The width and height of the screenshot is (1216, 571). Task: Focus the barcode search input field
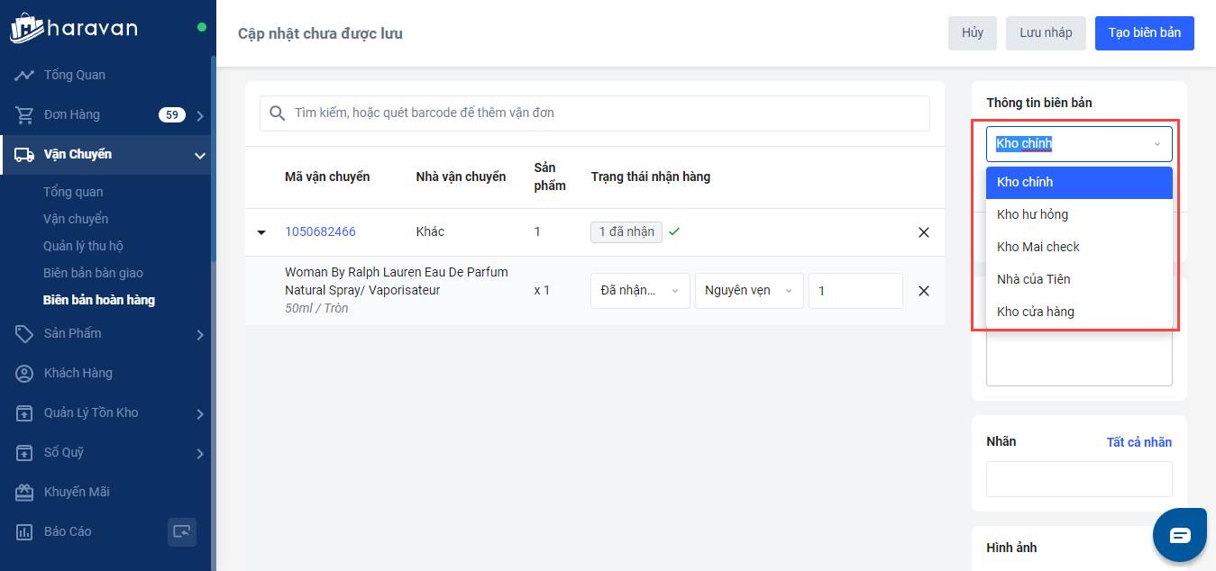click(x=604, y=113)
